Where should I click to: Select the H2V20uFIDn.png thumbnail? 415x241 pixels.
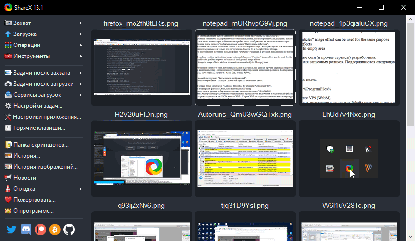click(x=142, y=159)
